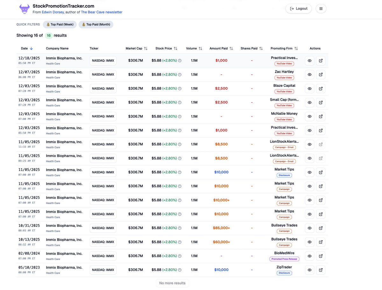Click eye icon in BioMedWire row
This screenshot has width=382, height=290.
pos(309,256)
